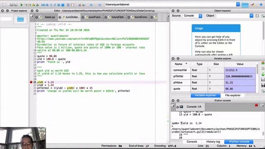This screenshot has height=149, width=265.
Task: Select the bottom Console tab
Action: [x=192, y=142]
